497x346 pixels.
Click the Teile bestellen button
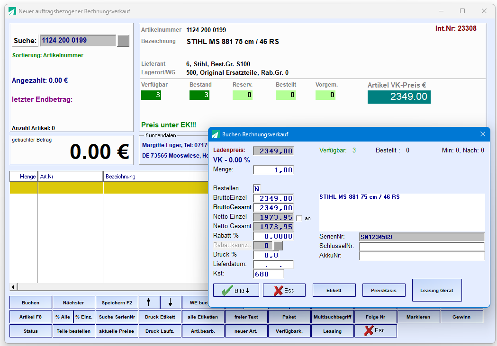(x=73, y=331)
